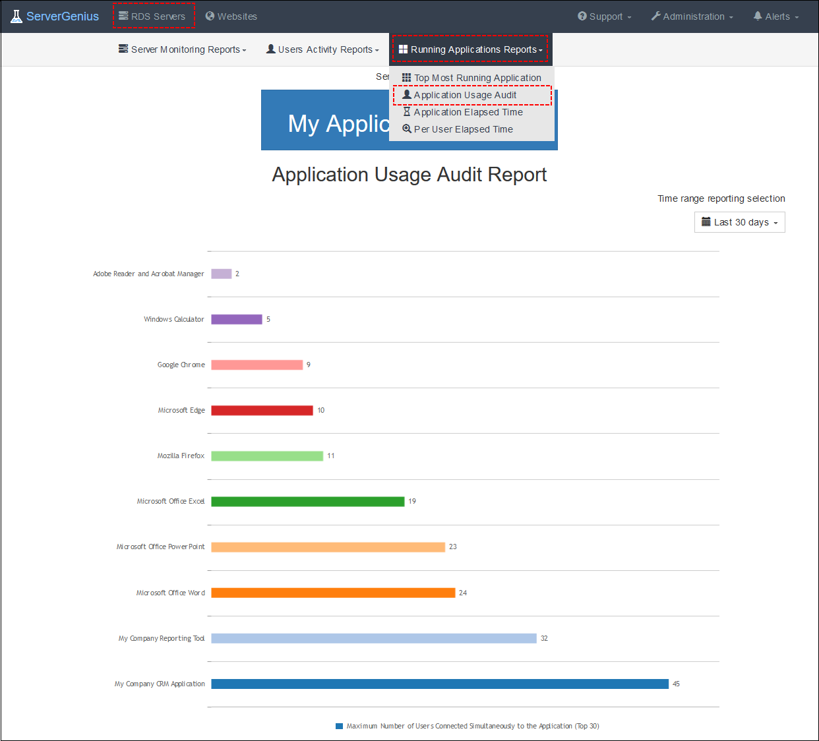Select Application Usage Audit from the menu

tap(465, 94)
